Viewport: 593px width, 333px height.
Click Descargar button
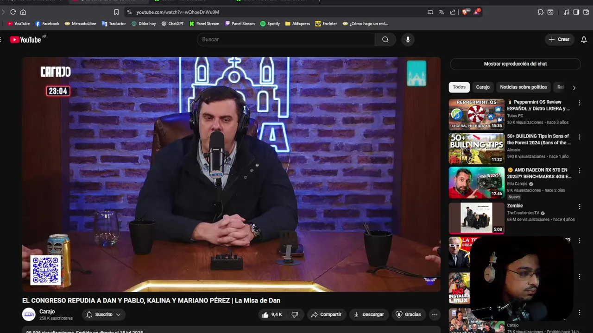coord(369,314)
